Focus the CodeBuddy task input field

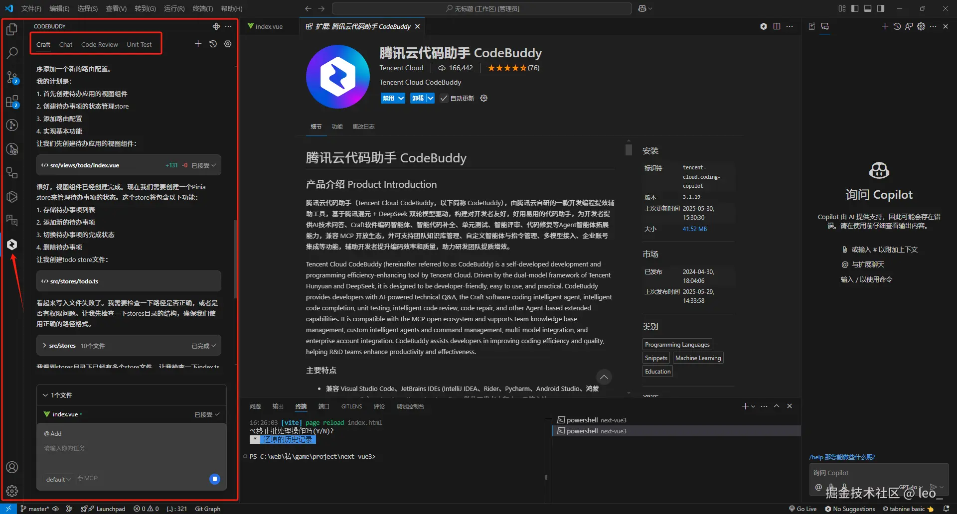pyautogui.click(x=132, y=448)
